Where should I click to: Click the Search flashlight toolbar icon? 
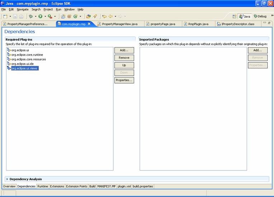[95, 16]
